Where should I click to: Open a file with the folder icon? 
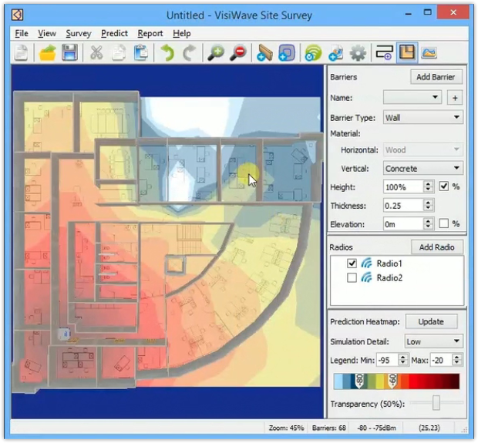point(47,52)
